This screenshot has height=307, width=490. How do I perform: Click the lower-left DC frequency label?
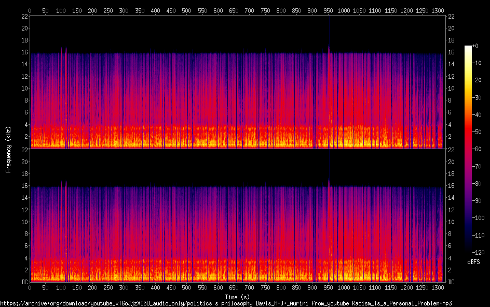[x=24, y=282]
